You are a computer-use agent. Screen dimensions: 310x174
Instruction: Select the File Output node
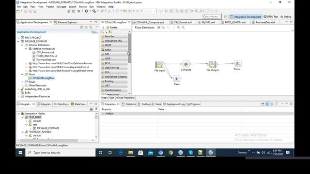coord(212,64)
